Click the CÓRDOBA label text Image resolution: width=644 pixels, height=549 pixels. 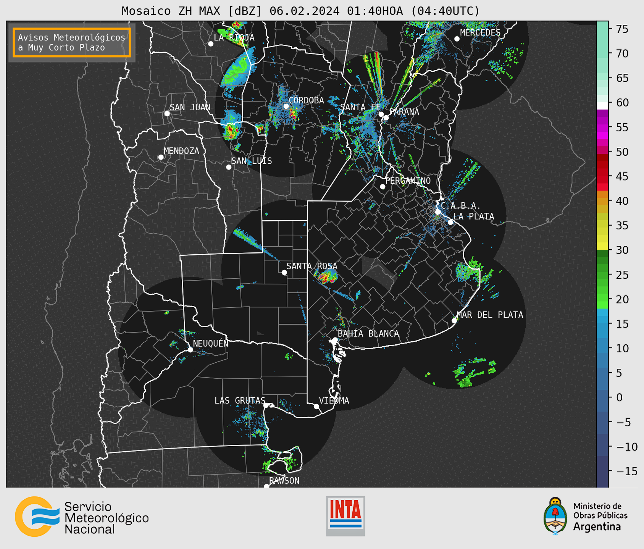[306, 100]
